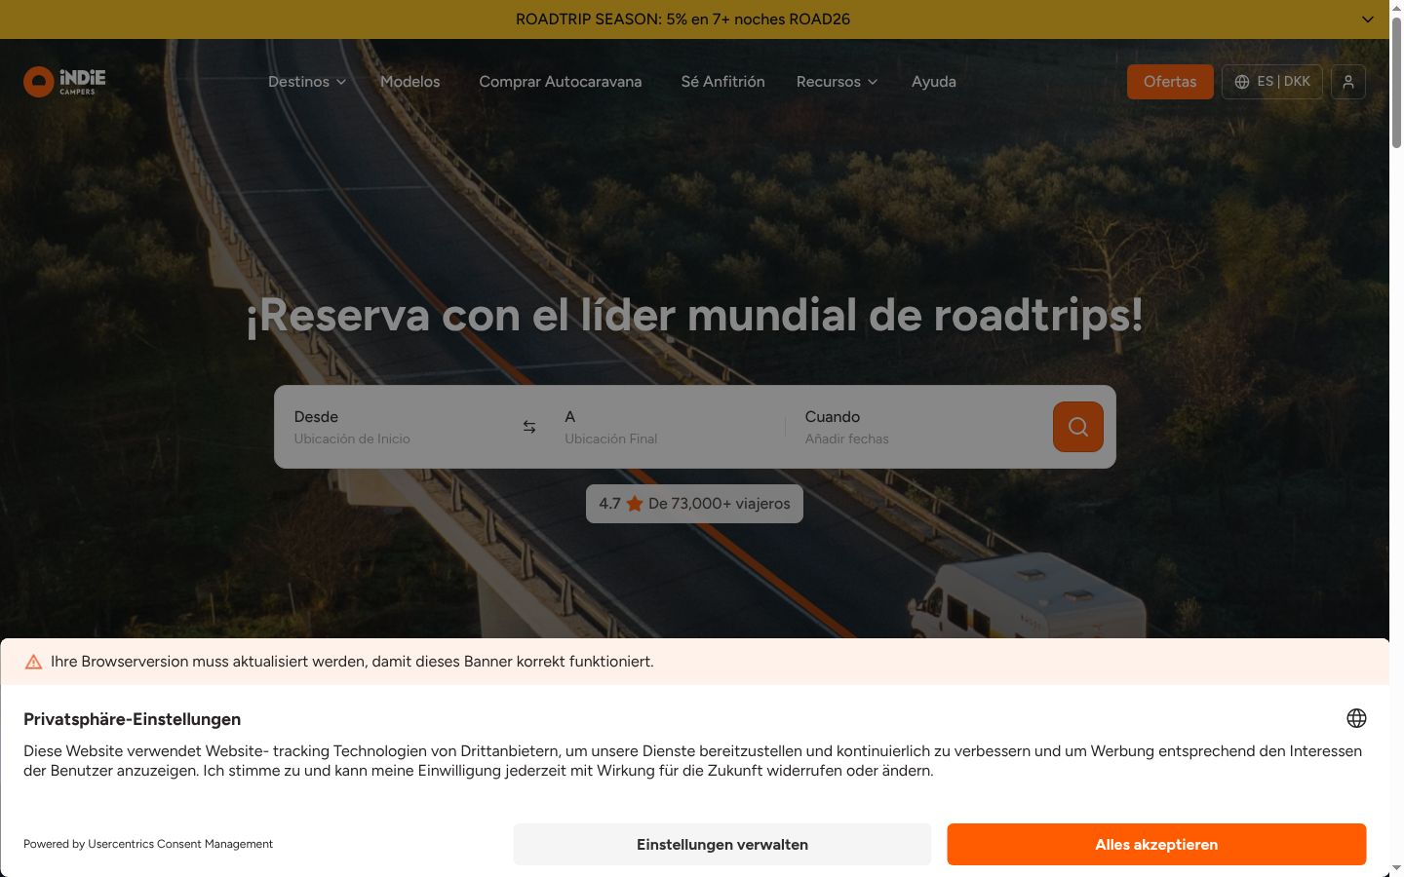This screenshot has width=1404, height=877.
Task: Open Comprar Autocaravana menu item
Action: click(561, 82)
